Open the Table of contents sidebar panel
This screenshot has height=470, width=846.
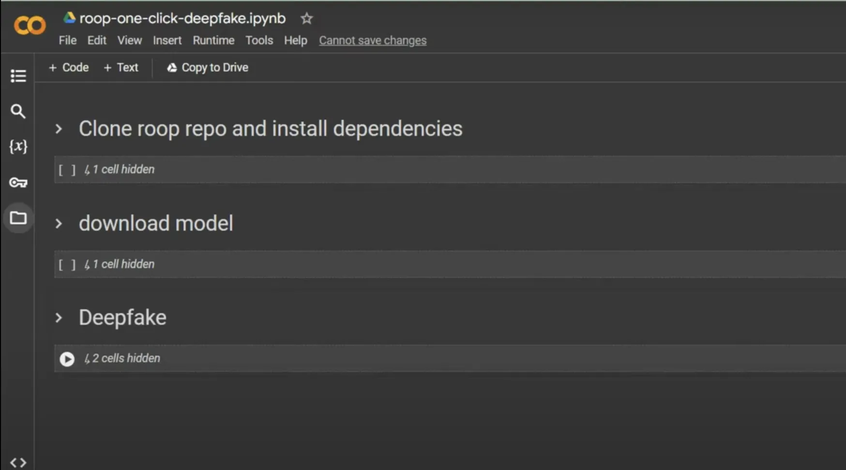(x=18, y=76)
